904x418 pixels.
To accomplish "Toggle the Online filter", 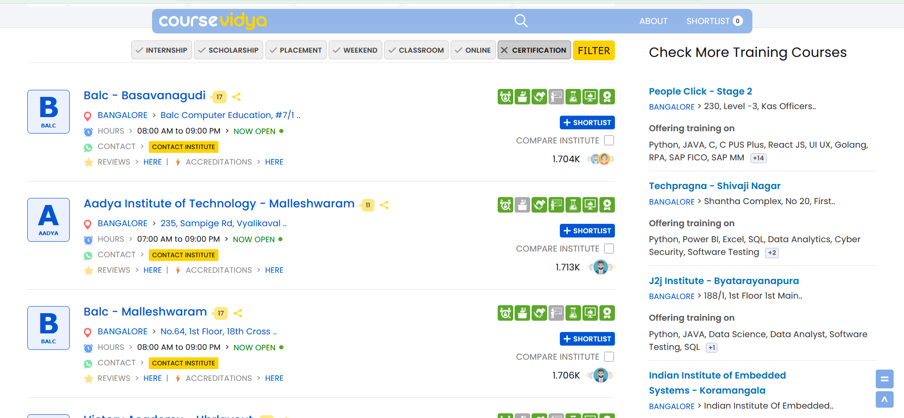I will pos(473,50).
